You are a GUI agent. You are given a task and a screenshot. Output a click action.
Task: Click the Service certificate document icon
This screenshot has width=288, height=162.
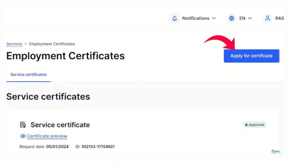tap(23, 125)
